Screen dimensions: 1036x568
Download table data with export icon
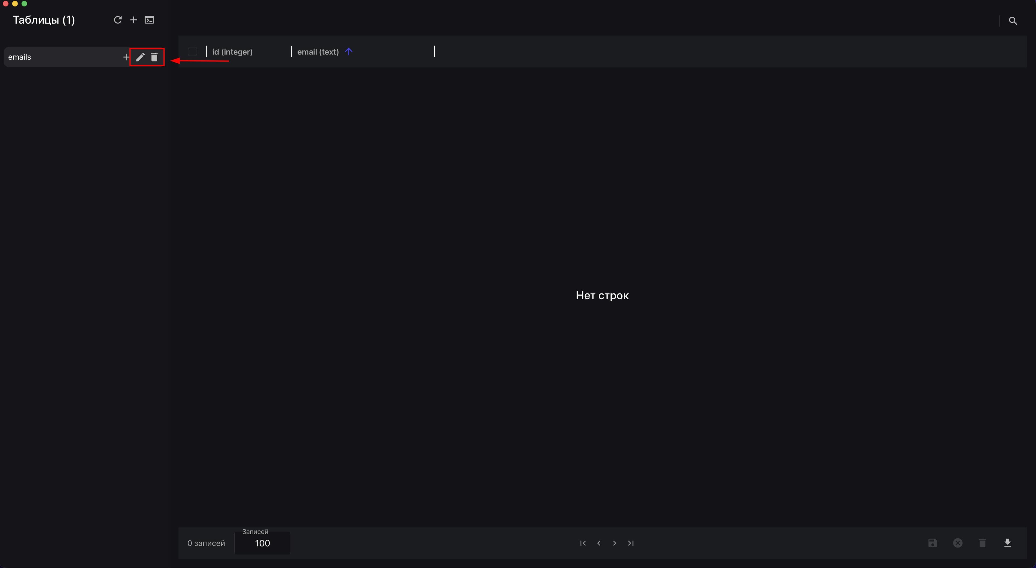1007,543
